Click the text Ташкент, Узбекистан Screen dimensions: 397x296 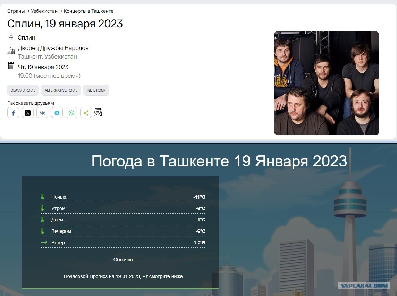tap(47, 56)
